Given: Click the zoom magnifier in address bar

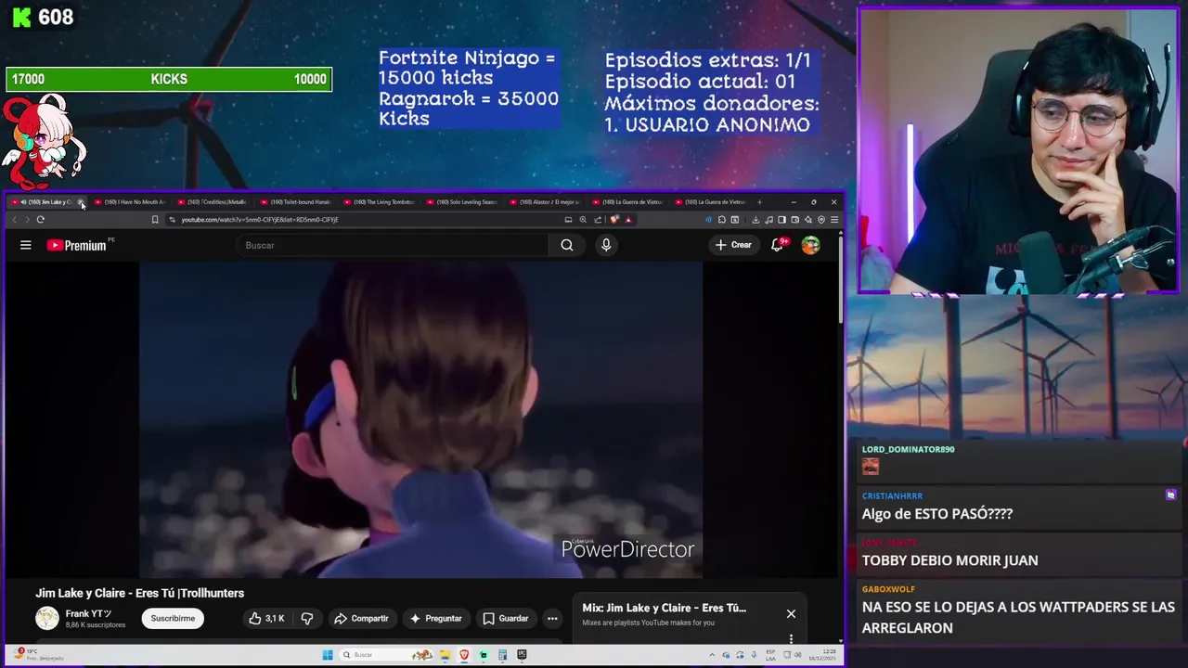Looking at the screenshot, I should pos(583,220).
